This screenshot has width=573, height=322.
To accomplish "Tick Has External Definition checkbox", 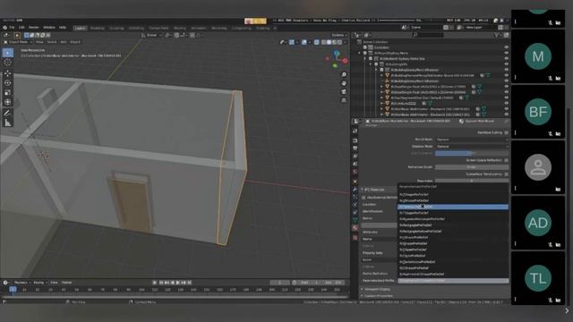I will pyautogui.click(x=363, y=198).
